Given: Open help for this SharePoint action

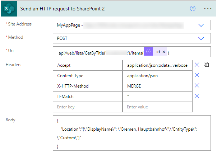Looking at the screenshot, I should [193, 9].
